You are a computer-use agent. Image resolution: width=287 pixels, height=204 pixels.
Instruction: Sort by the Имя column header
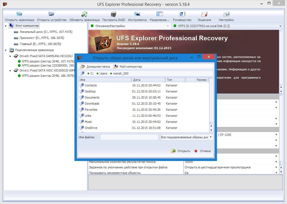(105, 80)
